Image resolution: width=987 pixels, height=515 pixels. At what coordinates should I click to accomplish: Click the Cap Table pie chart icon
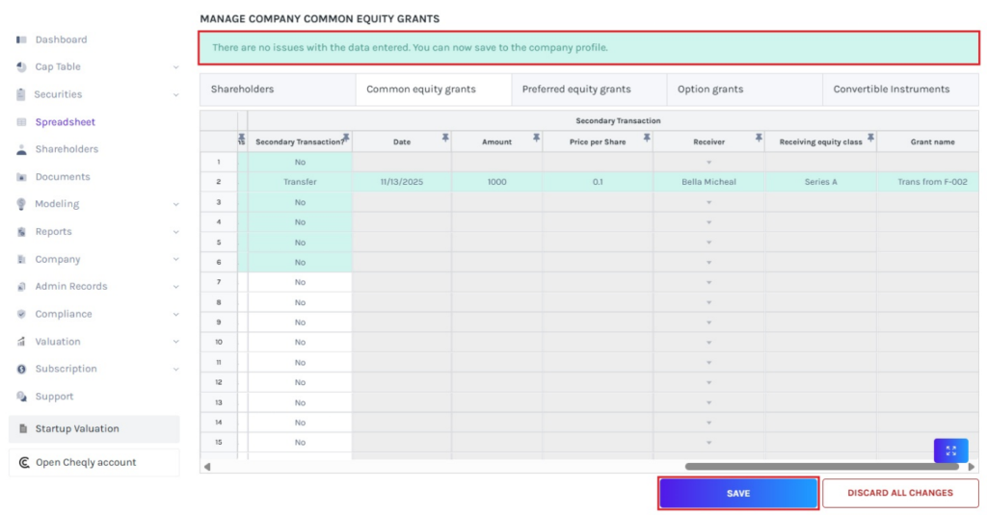click(21, 67)
